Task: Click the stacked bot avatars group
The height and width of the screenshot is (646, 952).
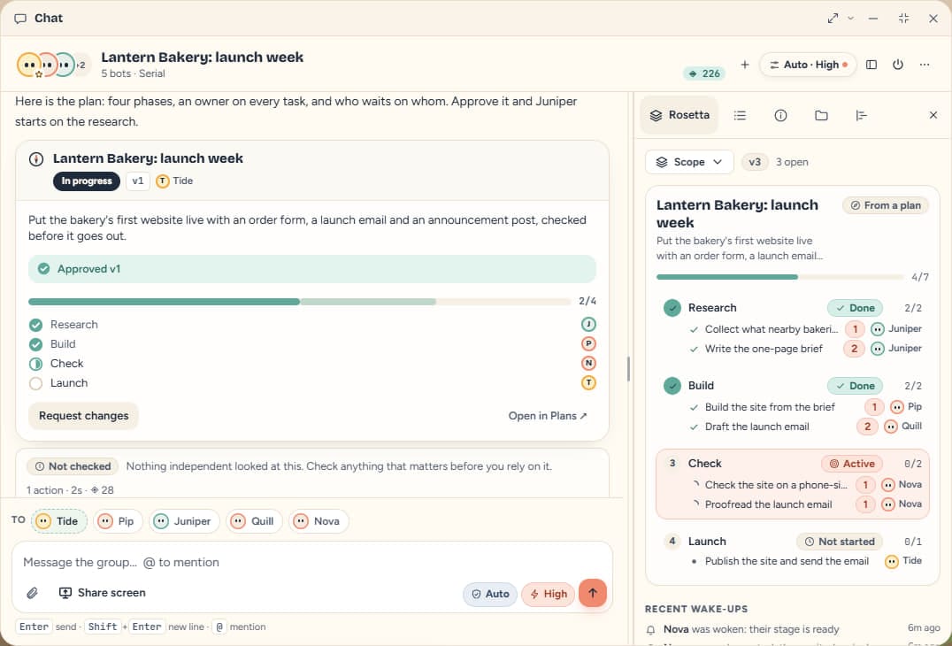Action: click(x=53, y=65)
